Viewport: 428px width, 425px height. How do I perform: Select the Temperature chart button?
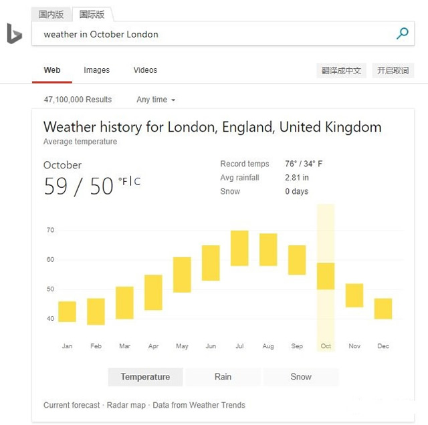[x=145, y=377]
